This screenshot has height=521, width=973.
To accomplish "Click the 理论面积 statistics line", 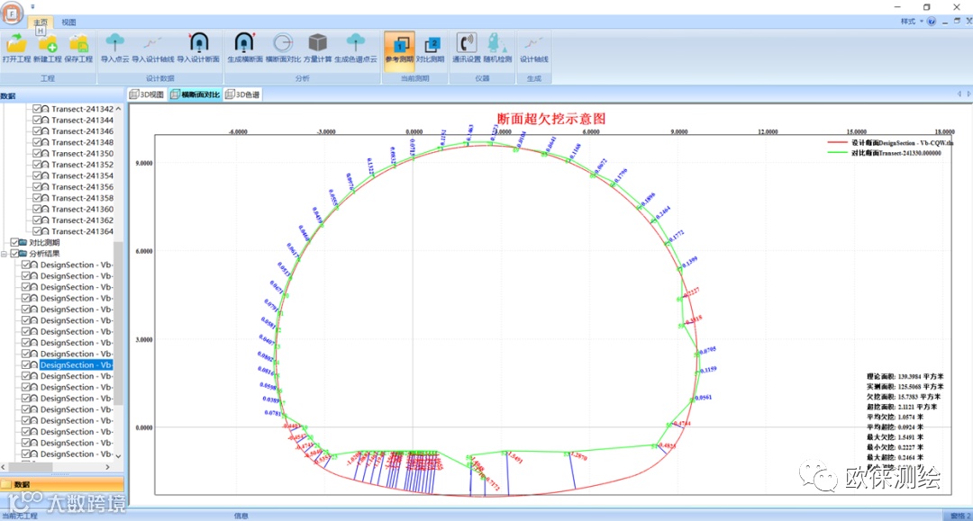I will tap(905, 377).
